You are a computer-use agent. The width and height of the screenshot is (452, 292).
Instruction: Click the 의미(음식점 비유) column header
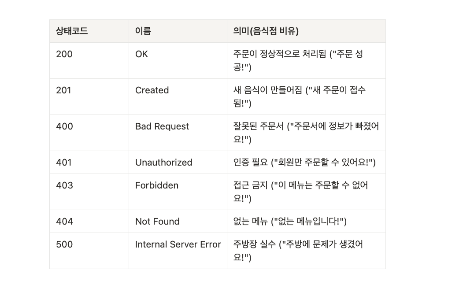click(307, 31)
